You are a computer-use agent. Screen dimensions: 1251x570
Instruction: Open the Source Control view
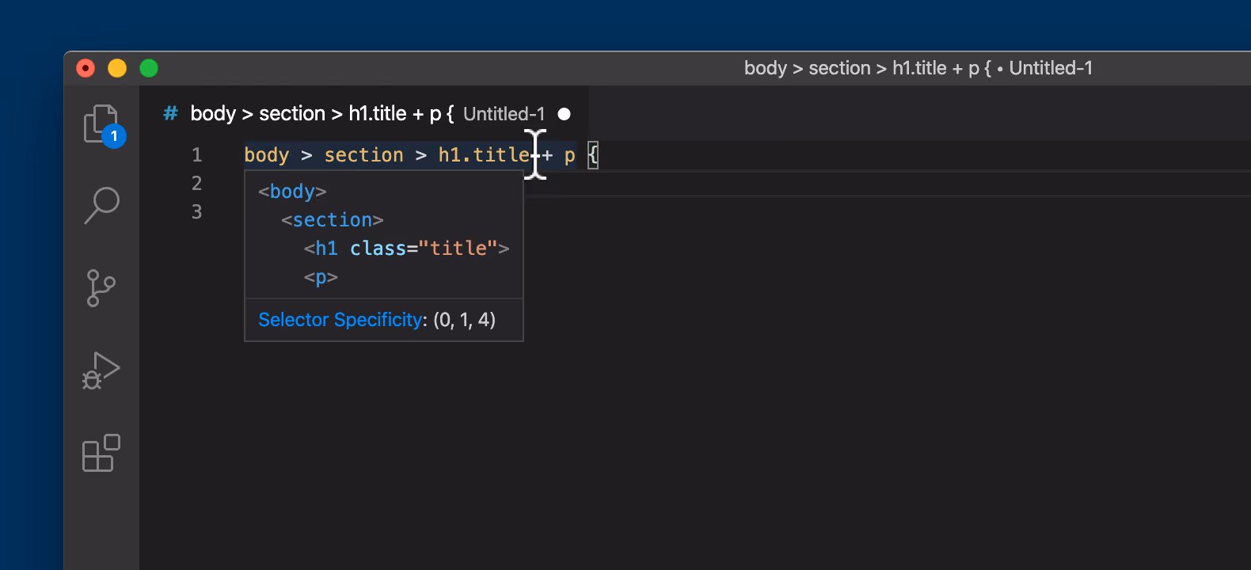[x=101, y=288]
